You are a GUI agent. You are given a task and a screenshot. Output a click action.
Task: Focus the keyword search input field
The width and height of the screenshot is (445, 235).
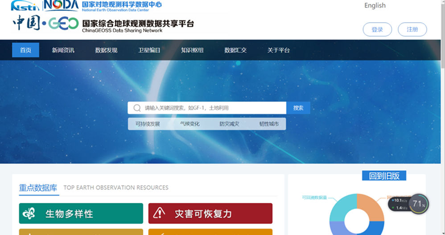pos(213,108)
